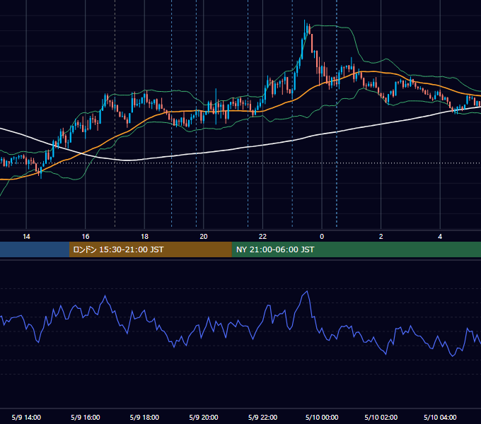Click the 5/9 14:00 date label
Screen dimensions: 481x424
point(26,417)
